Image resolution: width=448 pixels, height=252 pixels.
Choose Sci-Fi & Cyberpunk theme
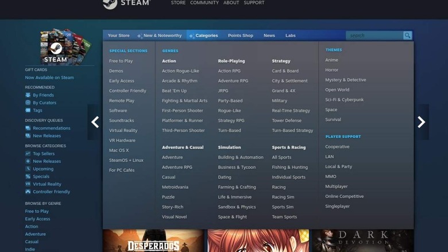click(344, 100)
